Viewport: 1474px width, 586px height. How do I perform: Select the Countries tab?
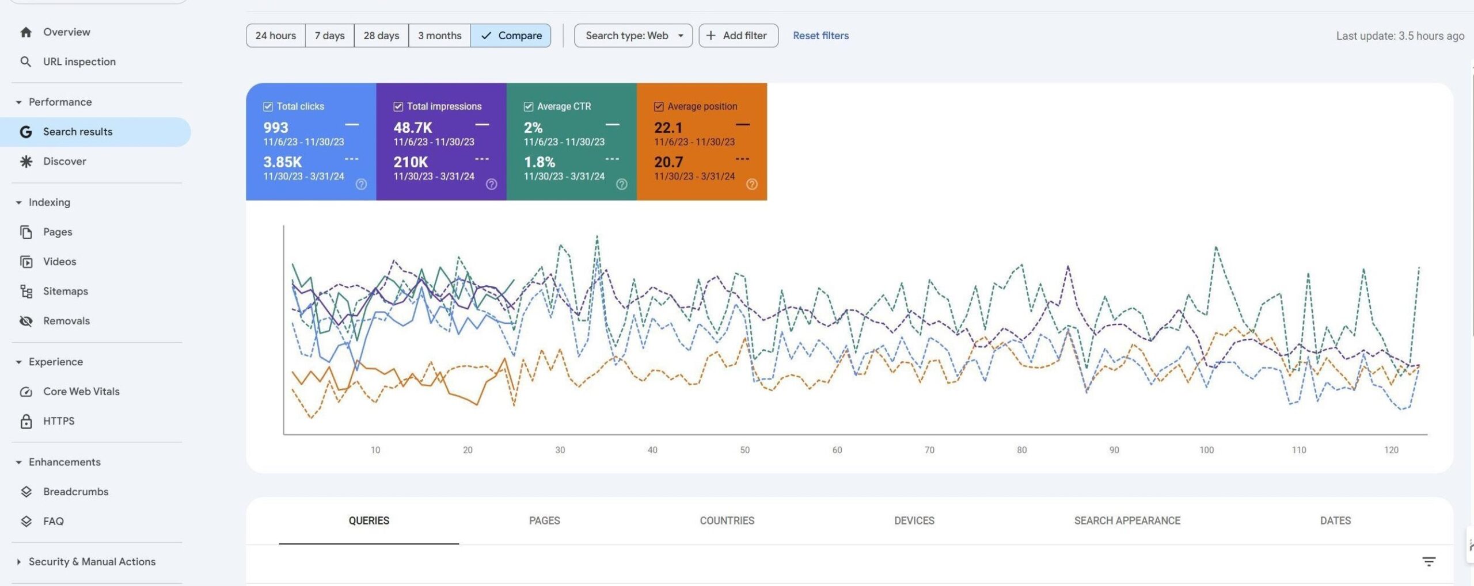727,520
